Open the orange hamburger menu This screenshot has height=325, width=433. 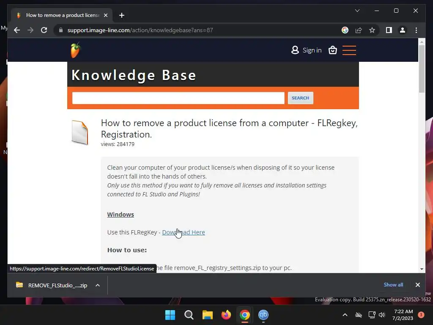(x=349, y=50)
